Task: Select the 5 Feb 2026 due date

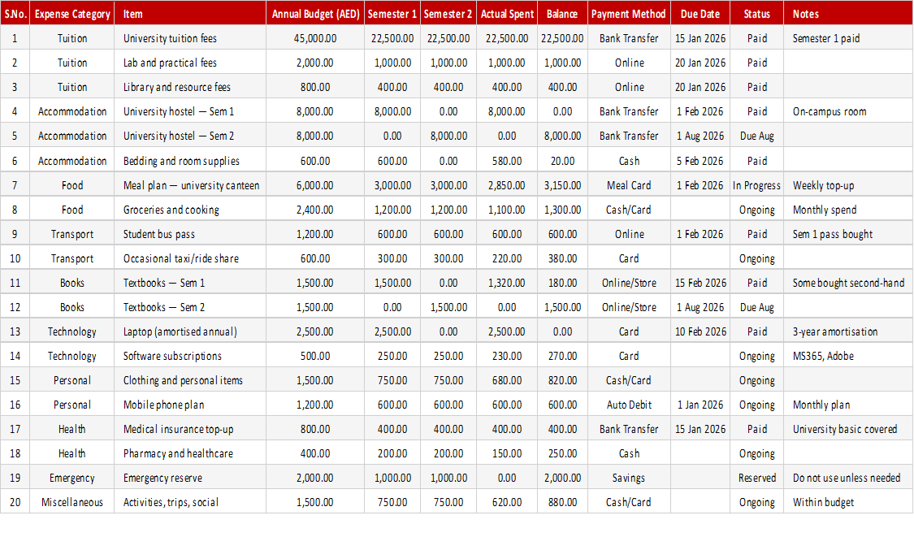Action: 700,161
